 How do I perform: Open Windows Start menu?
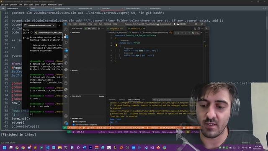pos(5,148)
